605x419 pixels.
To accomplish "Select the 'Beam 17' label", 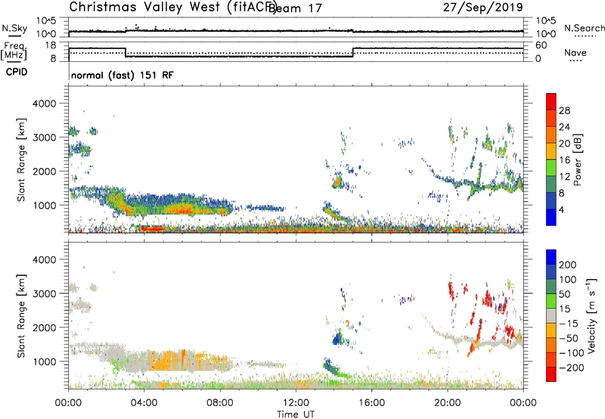I will pyautogui.click(x=295, y=8).
